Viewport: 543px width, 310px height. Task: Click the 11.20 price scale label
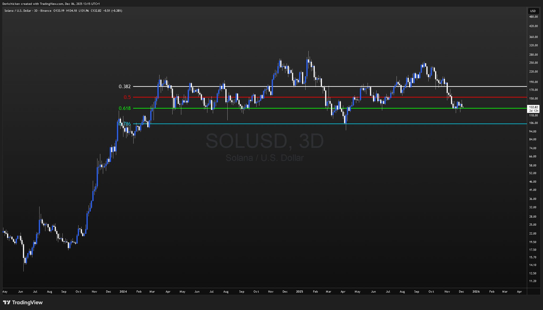click(x=532, y=281)
